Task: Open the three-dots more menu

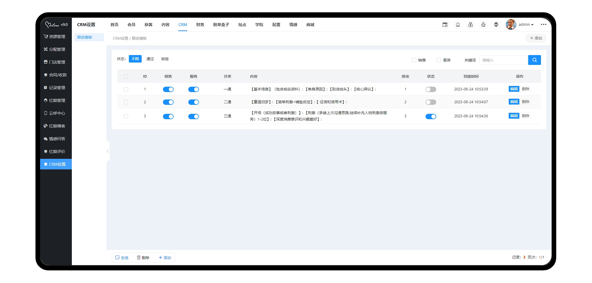Action: click(x=543, y=25)
